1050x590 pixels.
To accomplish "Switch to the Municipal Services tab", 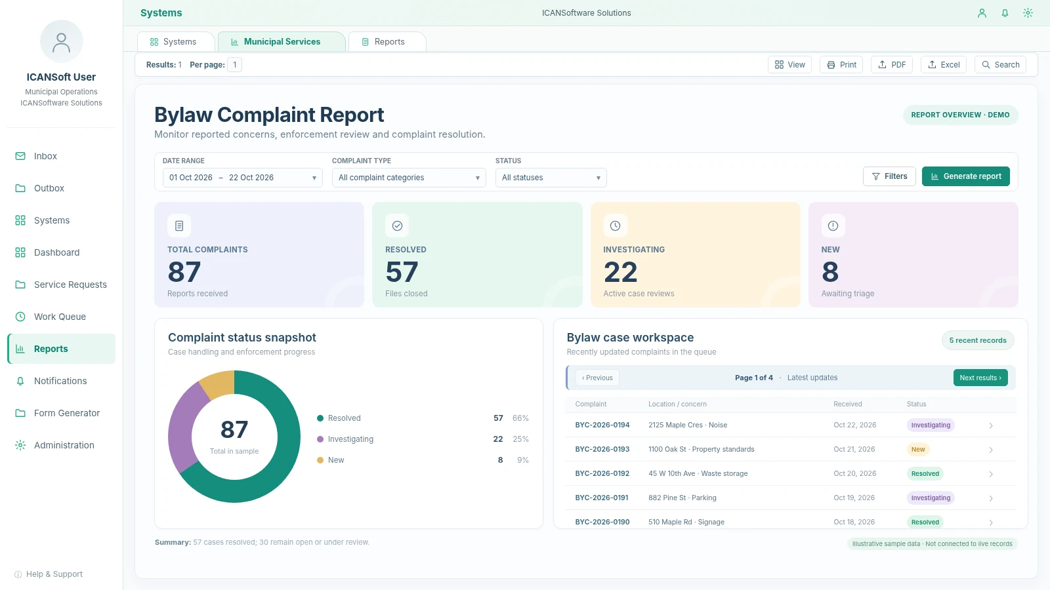I will (x=282, y=42).
